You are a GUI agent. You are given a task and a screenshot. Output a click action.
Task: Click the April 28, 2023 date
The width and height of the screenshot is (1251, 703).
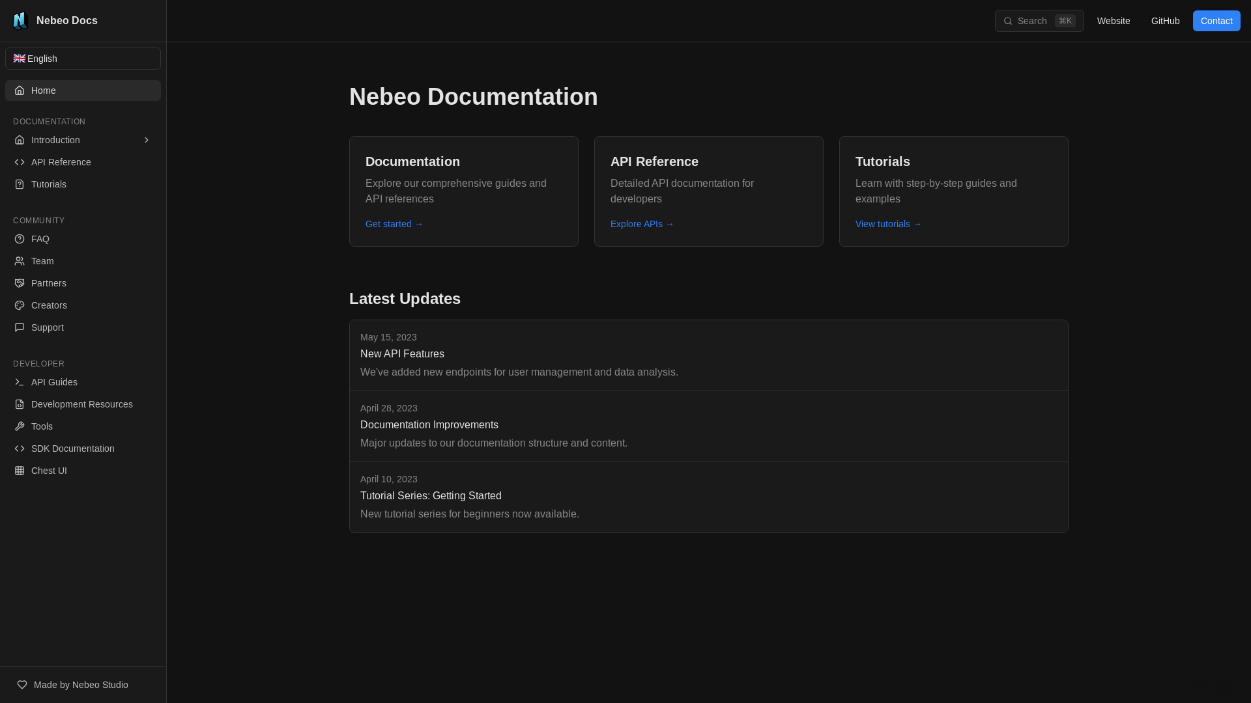(x=389, y=408)
